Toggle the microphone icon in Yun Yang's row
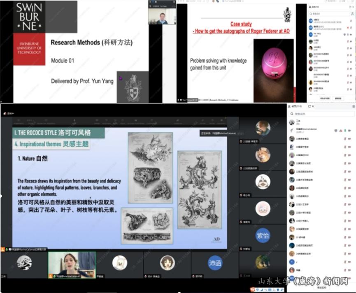This screenshot has height=293, width=356. point(348,35)
